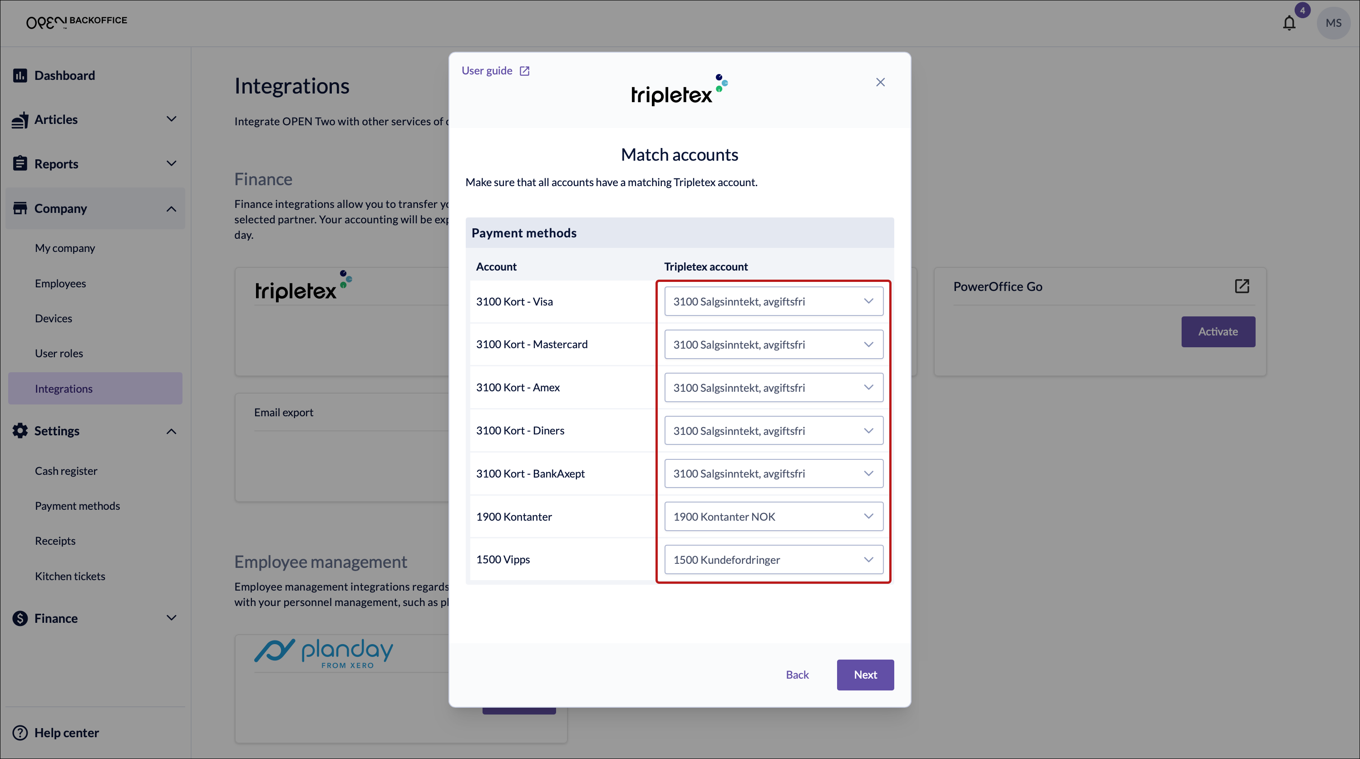The width and height of the screenshot is (1360, 759).
Task: Expand the Reports sidebar section
Action: pos(171,163)
